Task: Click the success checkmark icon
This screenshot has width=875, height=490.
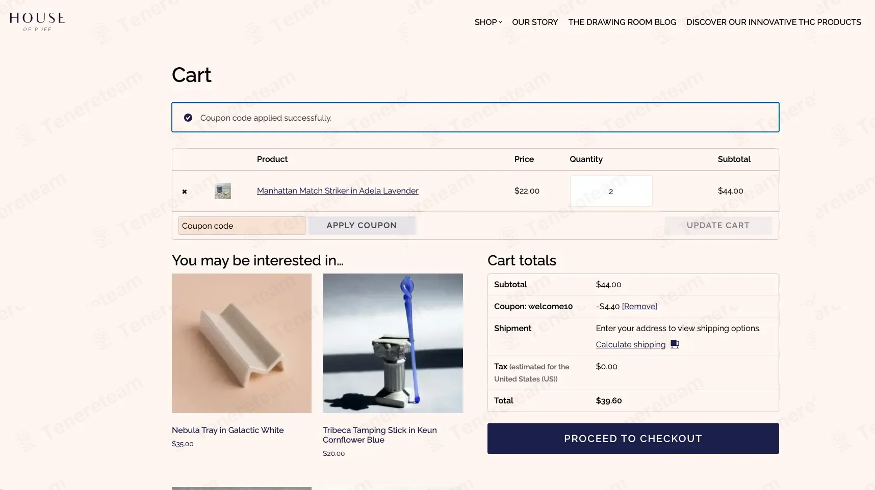Action: [x=188, y=118]
